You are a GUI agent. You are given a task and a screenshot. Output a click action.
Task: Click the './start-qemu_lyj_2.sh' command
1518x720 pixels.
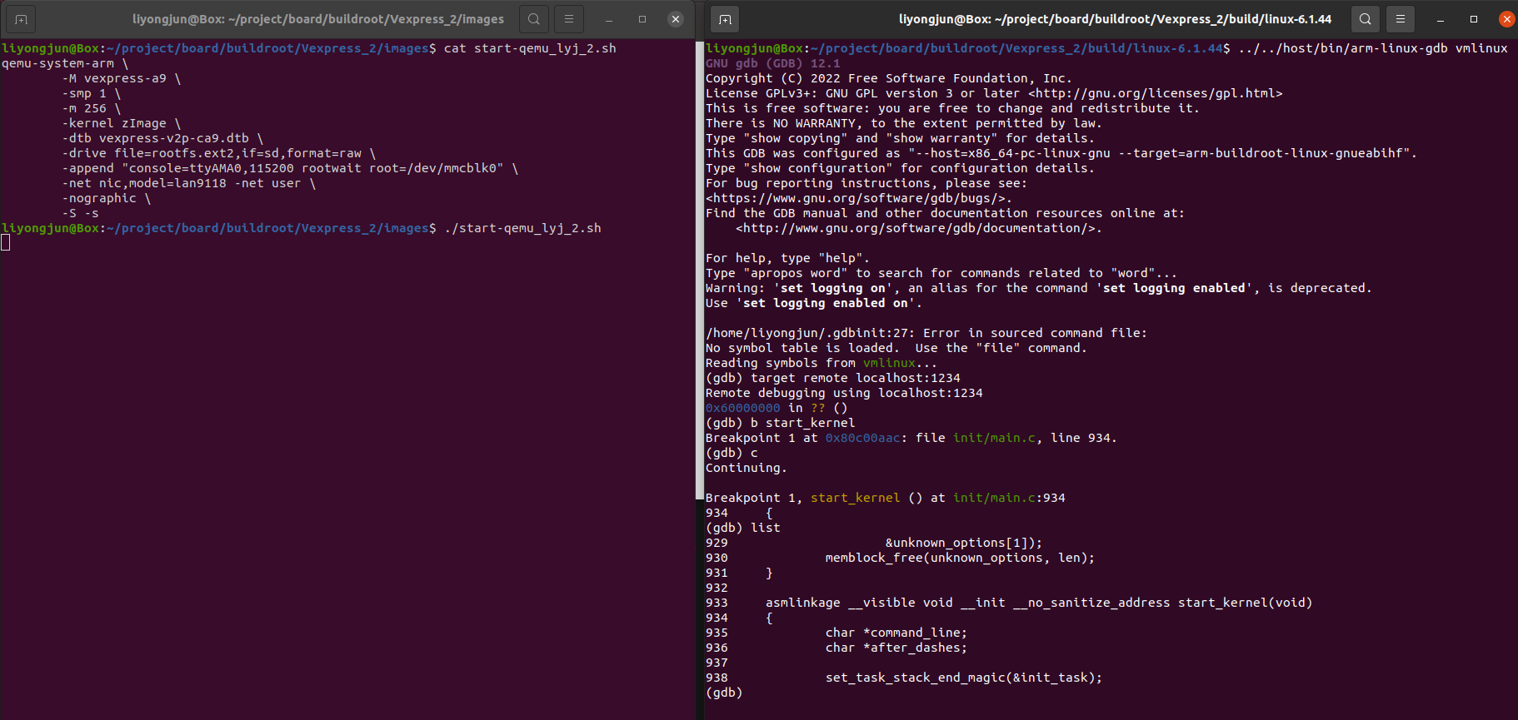[522, 228]
